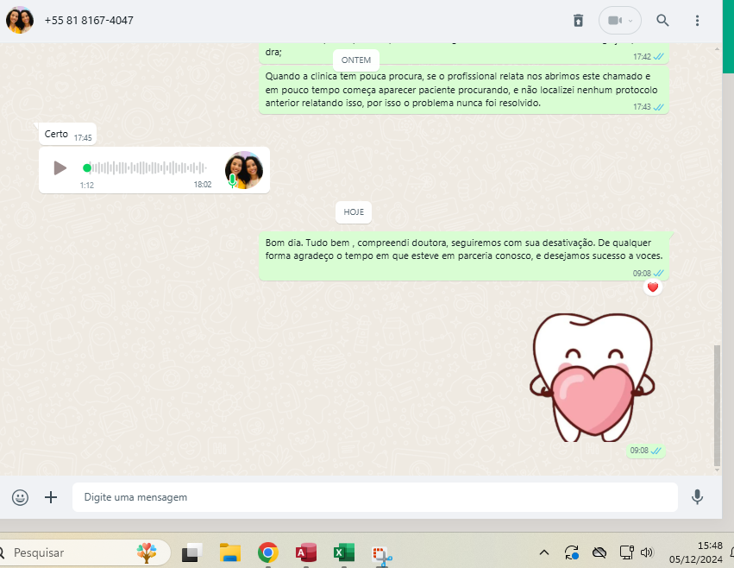Open the clock showing 15:48 05/12/2024

click(x=696, y=553)
